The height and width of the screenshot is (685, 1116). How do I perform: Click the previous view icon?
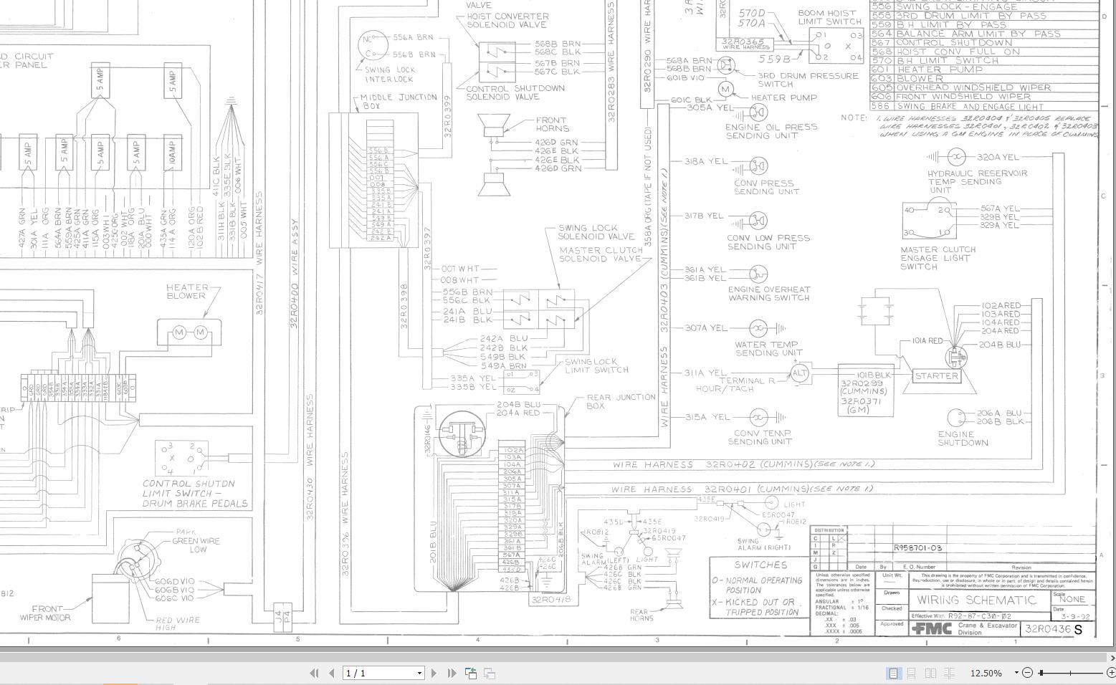point(471,673)
